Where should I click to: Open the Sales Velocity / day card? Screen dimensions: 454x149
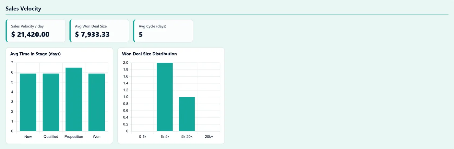tap(36, 31)
